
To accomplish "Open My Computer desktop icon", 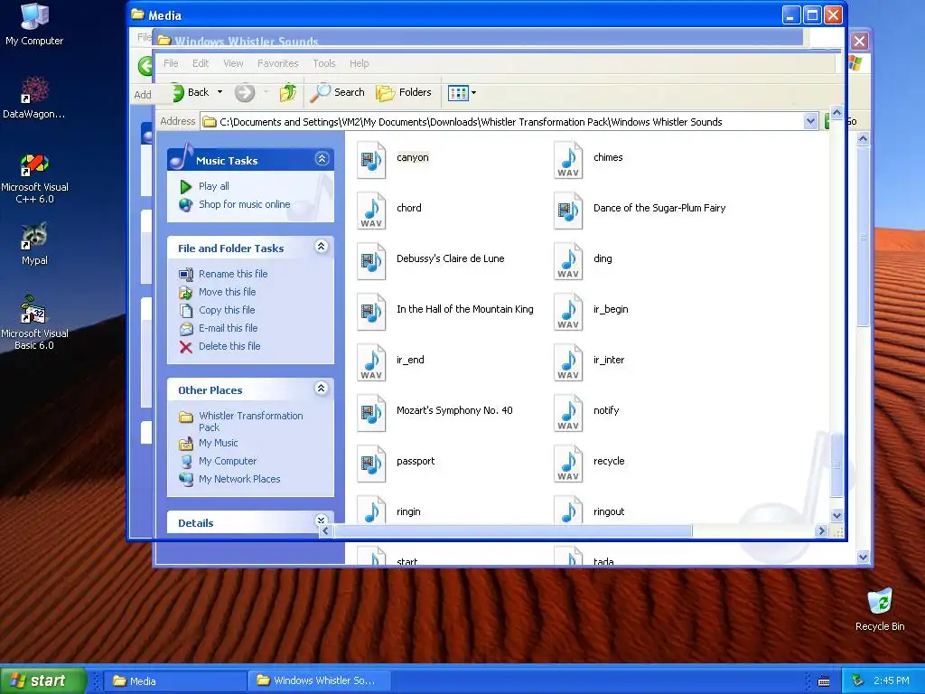I will click(34, 24).
